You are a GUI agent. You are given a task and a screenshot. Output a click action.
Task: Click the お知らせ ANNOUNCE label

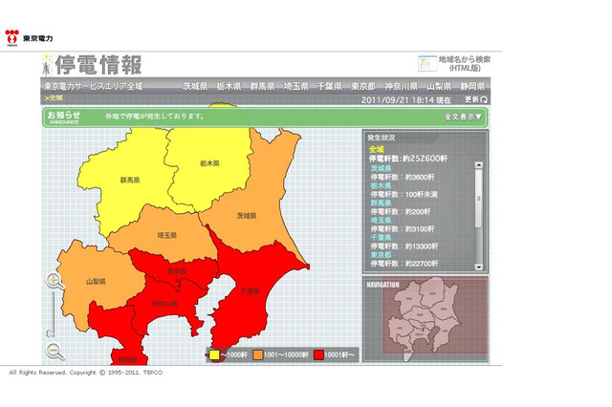(64, 117)
